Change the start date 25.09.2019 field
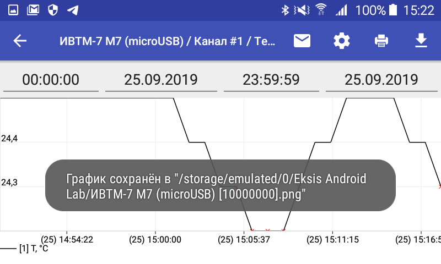The image size is (441, 264). 160,80
